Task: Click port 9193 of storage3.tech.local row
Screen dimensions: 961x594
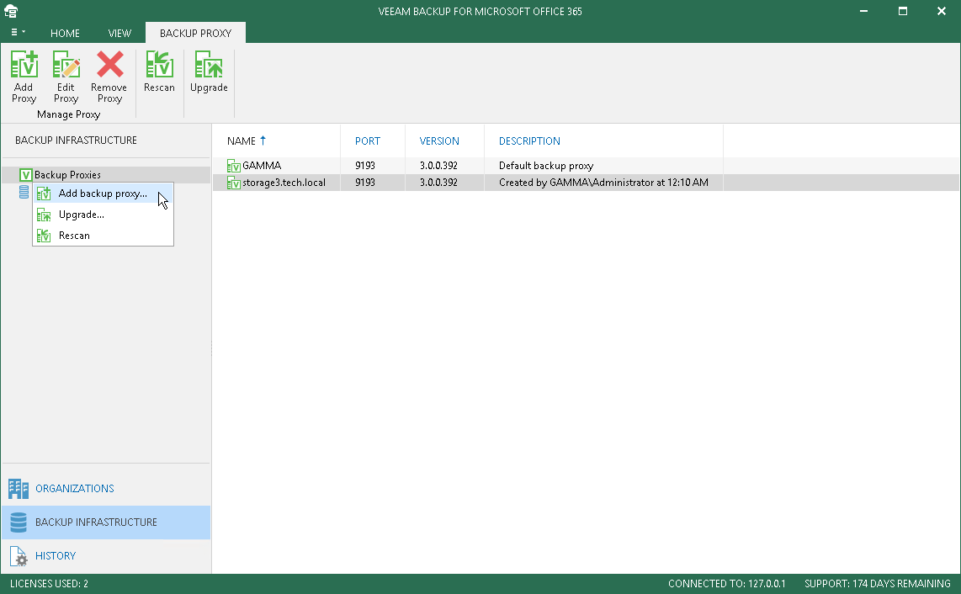Action: pos(365,183)
